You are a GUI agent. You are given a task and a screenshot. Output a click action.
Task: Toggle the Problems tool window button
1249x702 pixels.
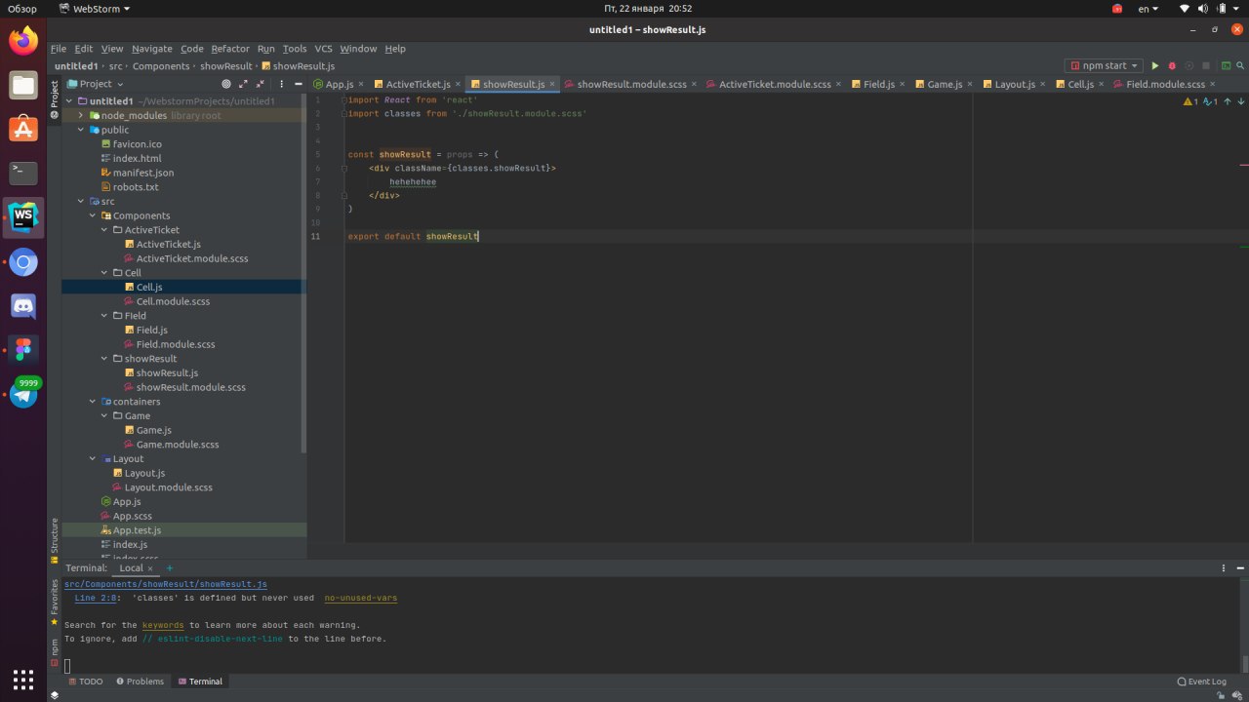coord(140,682)
